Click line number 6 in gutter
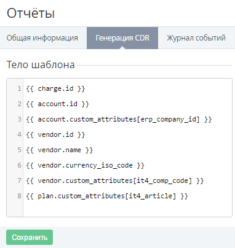The width and height of the screenshot is (235, 248). (x=19, y=165)
